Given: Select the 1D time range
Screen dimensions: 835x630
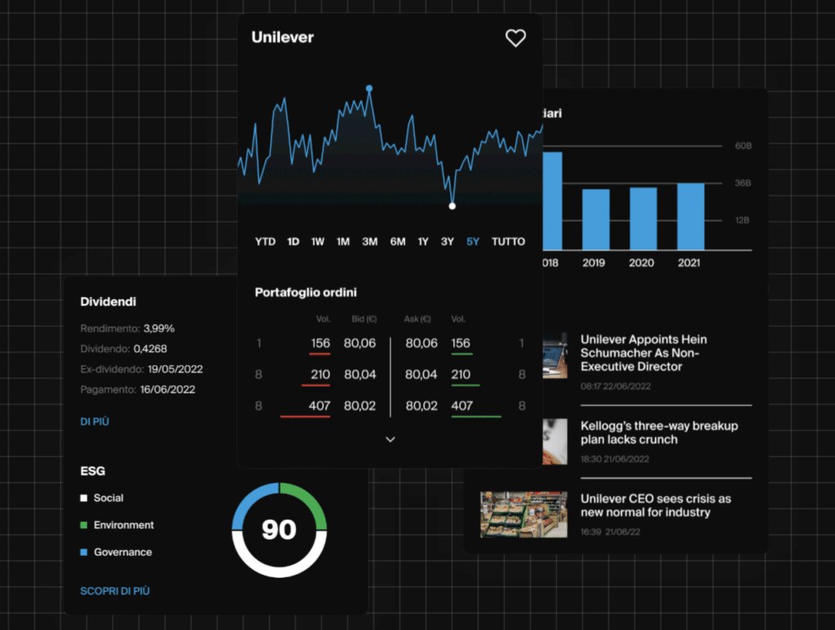Looking at the screenshot, I should pyautogui.click(x=293, y=241).
